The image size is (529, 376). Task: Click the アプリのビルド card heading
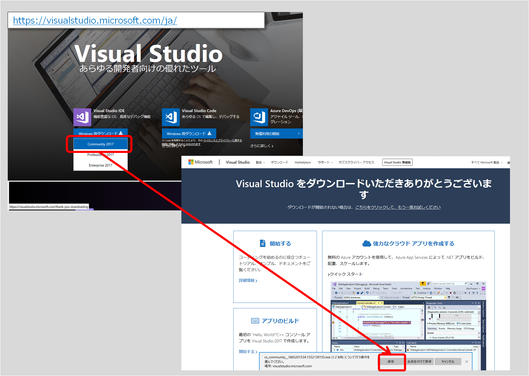click(x=280, y=321)
